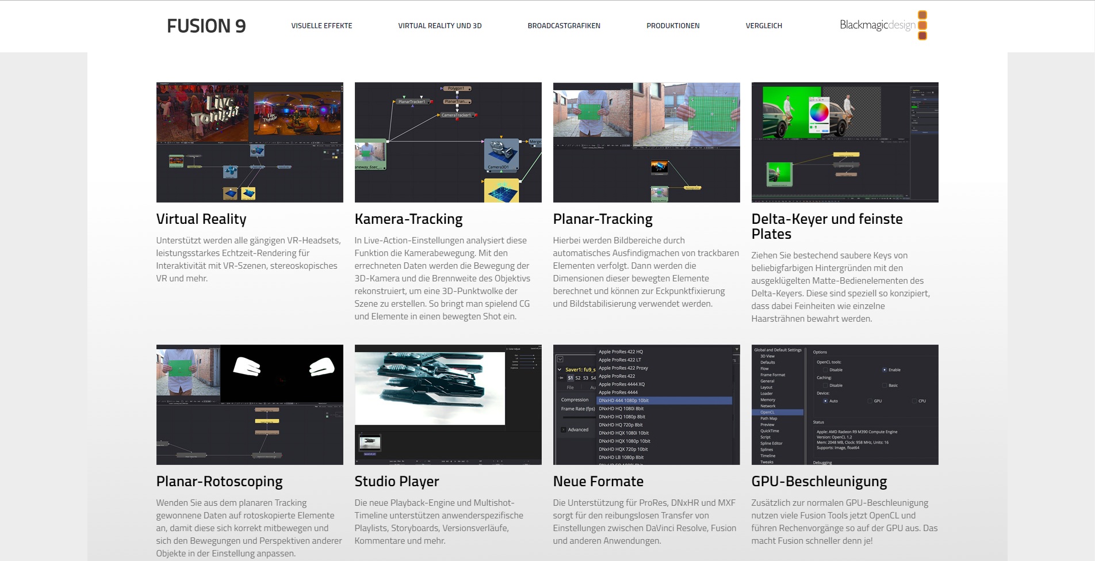Viewport: 1095px width, 561px height.
Task: Click the Camera3D1 node in Kamera-Tracking image
Action: [x=500, y=154]
